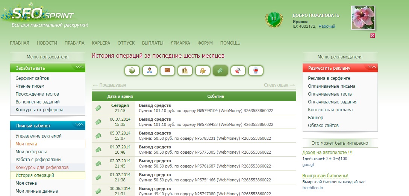Click the Доход на автопилоте ad link

(327, 152)
